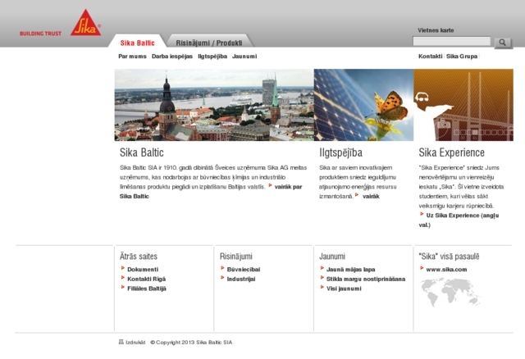525x359 pixels.
Task: Open the Industrijai solutions link
Action: 241,279
